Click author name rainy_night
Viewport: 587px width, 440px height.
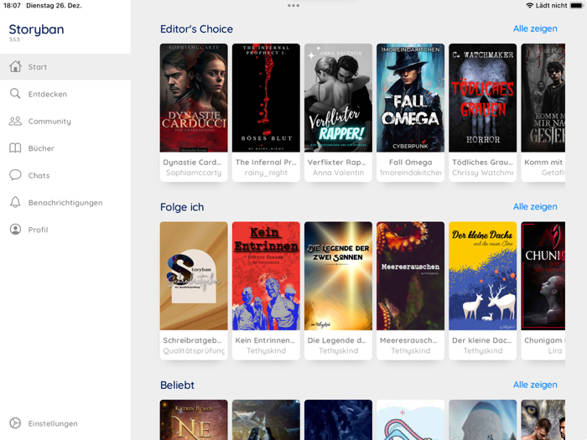pyautogui.click(x=266, y=173)
